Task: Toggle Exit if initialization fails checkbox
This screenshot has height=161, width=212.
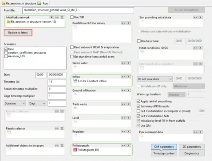Action: pyautogui.click(x=138, y=116)
